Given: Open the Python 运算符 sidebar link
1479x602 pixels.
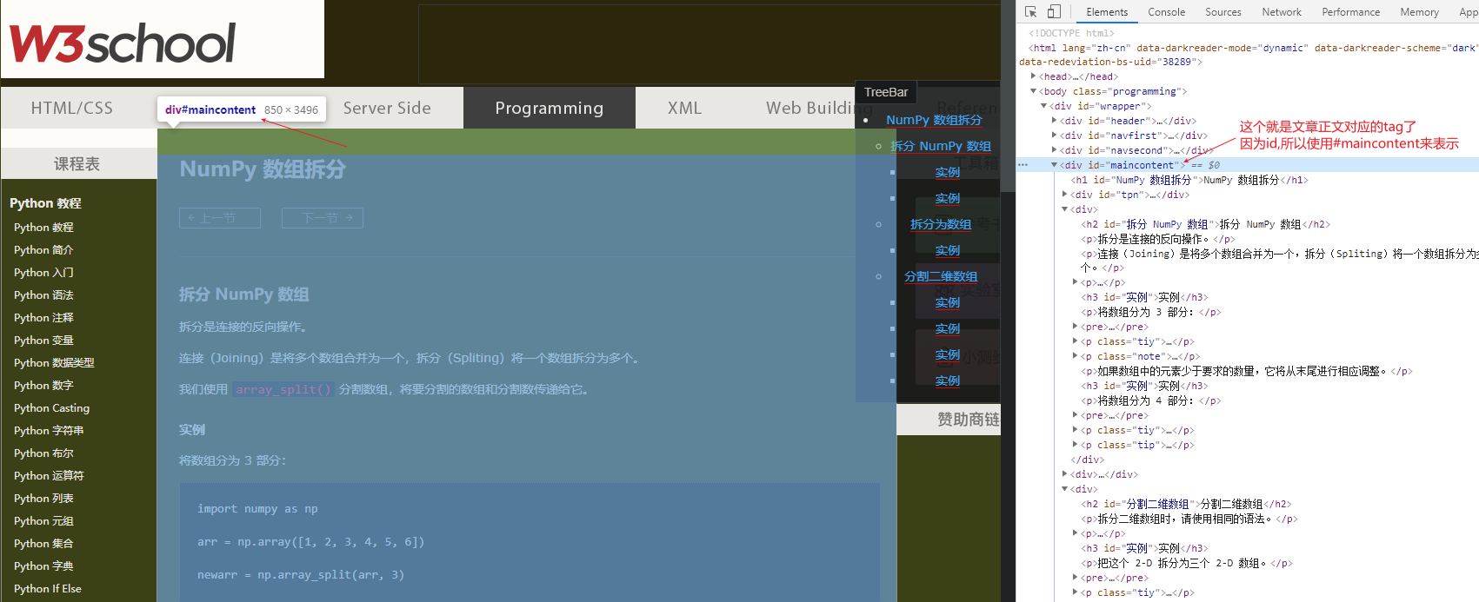Looking at the screenshot, I should pyautogui.click(x=49, y=476).
